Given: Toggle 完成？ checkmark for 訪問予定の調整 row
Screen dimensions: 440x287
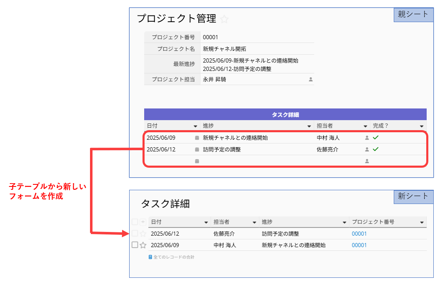Looking at the screenshot, I should pyautogui.click(x=375, y=149).
